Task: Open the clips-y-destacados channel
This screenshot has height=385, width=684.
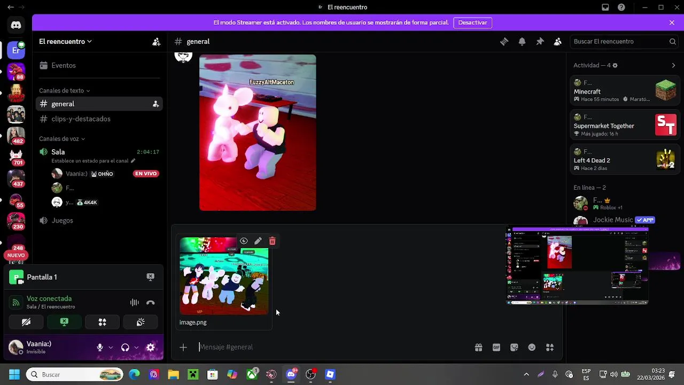Action: click(99, 119)
